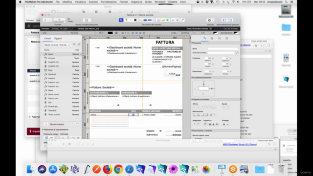Go to previous layout arrow
Screen dimensions: 313x176
[x=45, y=20]
